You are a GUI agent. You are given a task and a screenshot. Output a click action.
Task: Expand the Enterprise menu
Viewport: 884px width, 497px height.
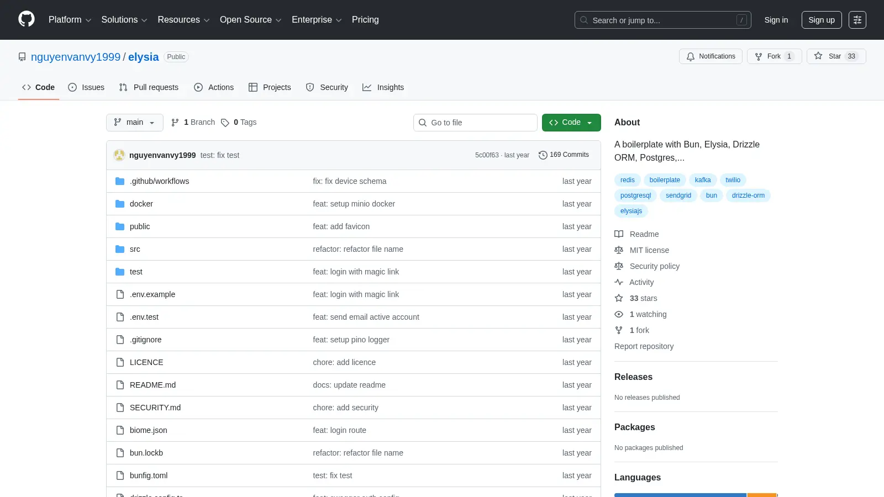(x=317, y=20)
